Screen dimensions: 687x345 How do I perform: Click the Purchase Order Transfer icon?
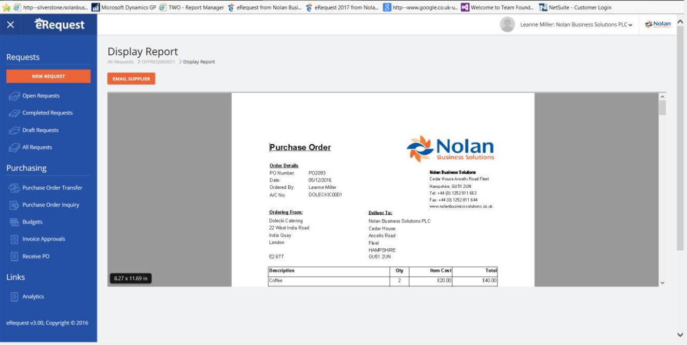(x=15, y=188)
